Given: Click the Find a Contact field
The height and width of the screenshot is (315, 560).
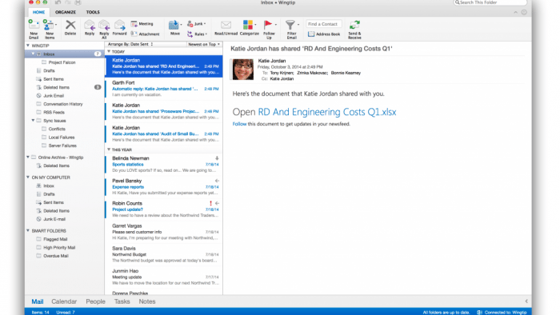Looking at the screenshot, I should [323, 24].
